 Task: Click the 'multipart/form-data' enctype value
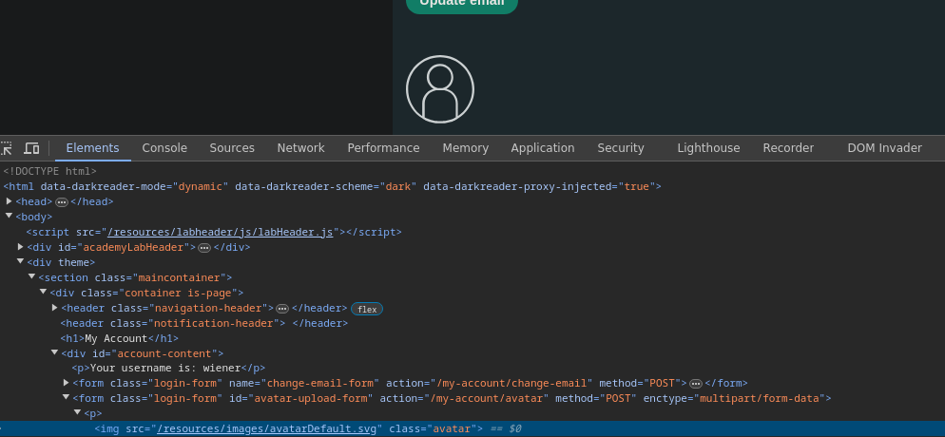pyautogui.click(x=760, y=398)
